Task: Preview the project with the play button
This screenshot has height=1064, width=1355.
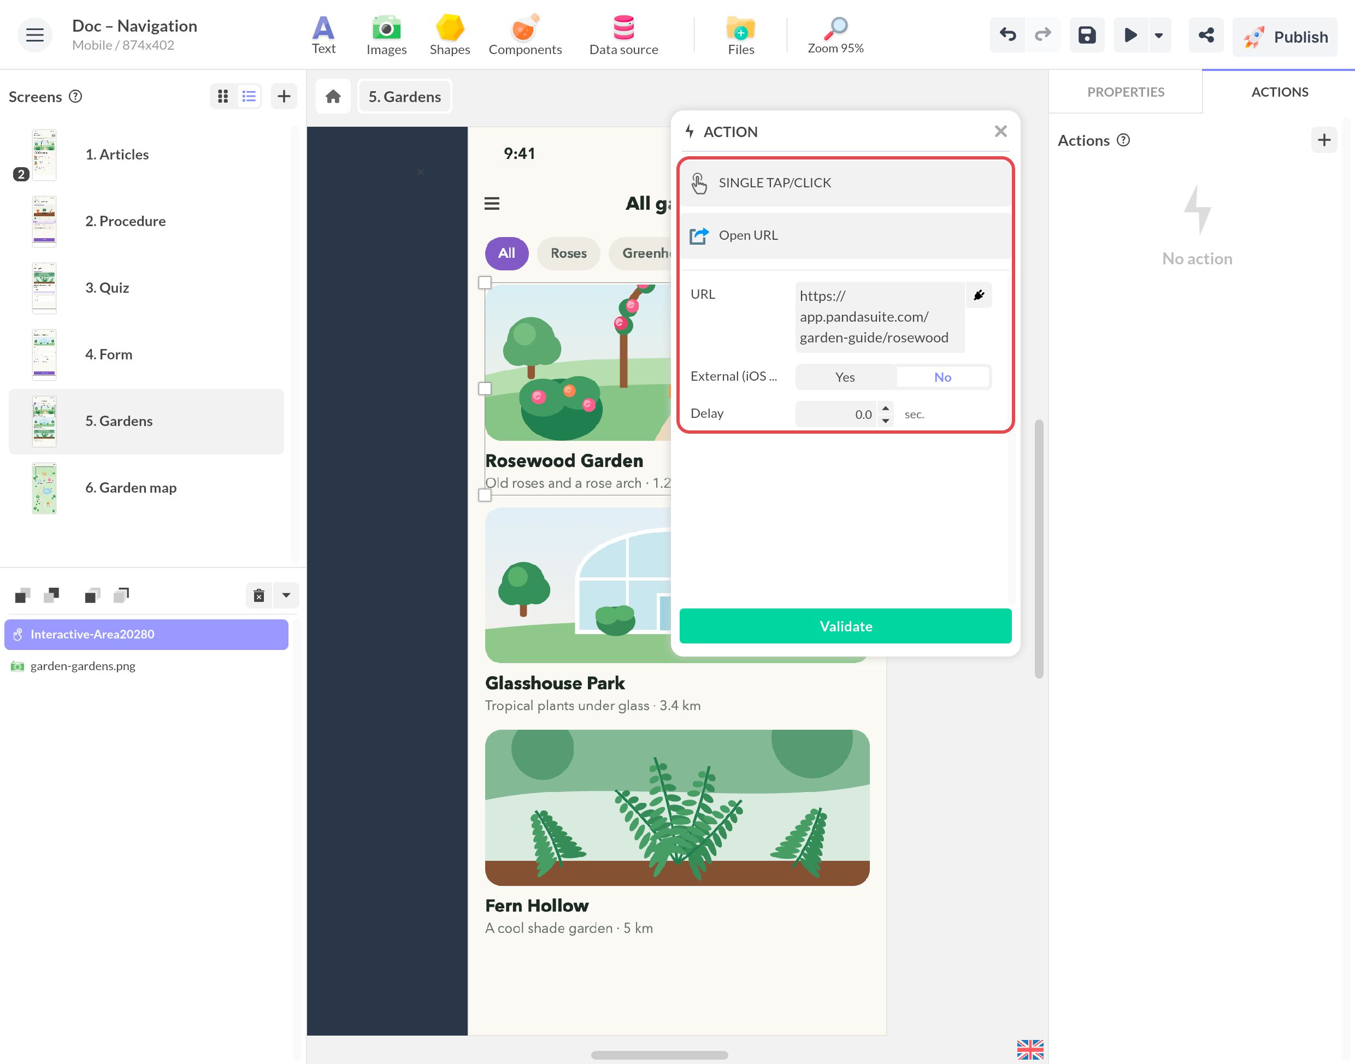Action: tap(1131, 35)
